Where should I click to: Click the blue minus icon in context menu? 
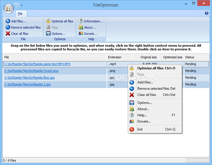[132, 89]
